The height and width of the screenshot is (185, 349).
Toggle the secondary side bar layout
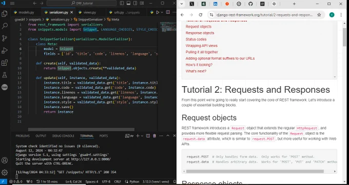coord(135,3)
